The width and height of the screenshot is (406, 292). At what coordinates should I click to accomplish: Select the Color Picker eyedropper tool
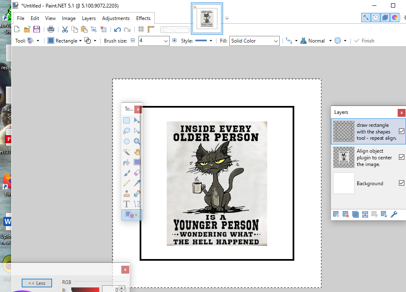(x=137, y=183)
